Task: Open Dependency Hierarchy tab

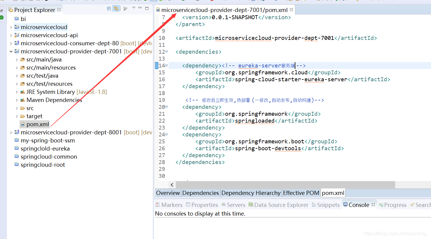Action: pyautogui.click(x=251, y=193)
